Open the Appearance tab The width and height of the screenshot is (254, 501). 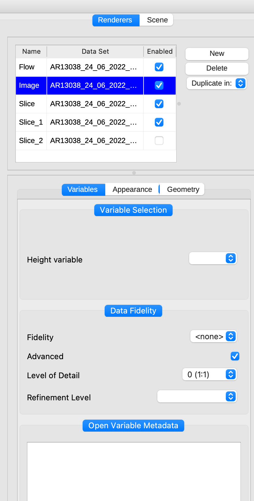pyautogui.click(x=132, y=189)
